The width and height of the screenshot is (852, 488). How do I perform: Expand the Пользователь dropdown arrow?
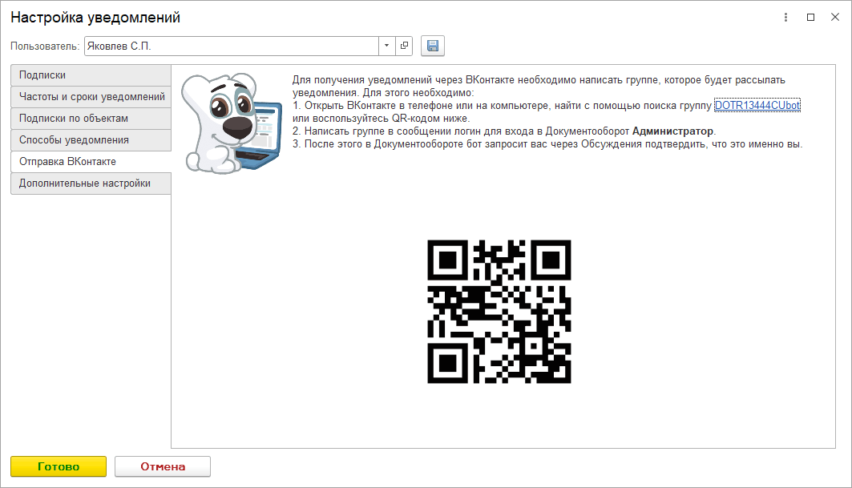[386, 46]
